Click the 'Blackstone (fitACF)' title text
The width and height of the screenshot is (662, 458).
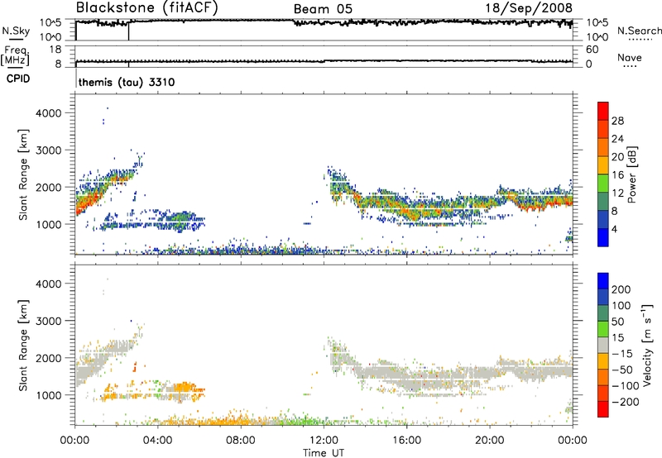point(146,8)
